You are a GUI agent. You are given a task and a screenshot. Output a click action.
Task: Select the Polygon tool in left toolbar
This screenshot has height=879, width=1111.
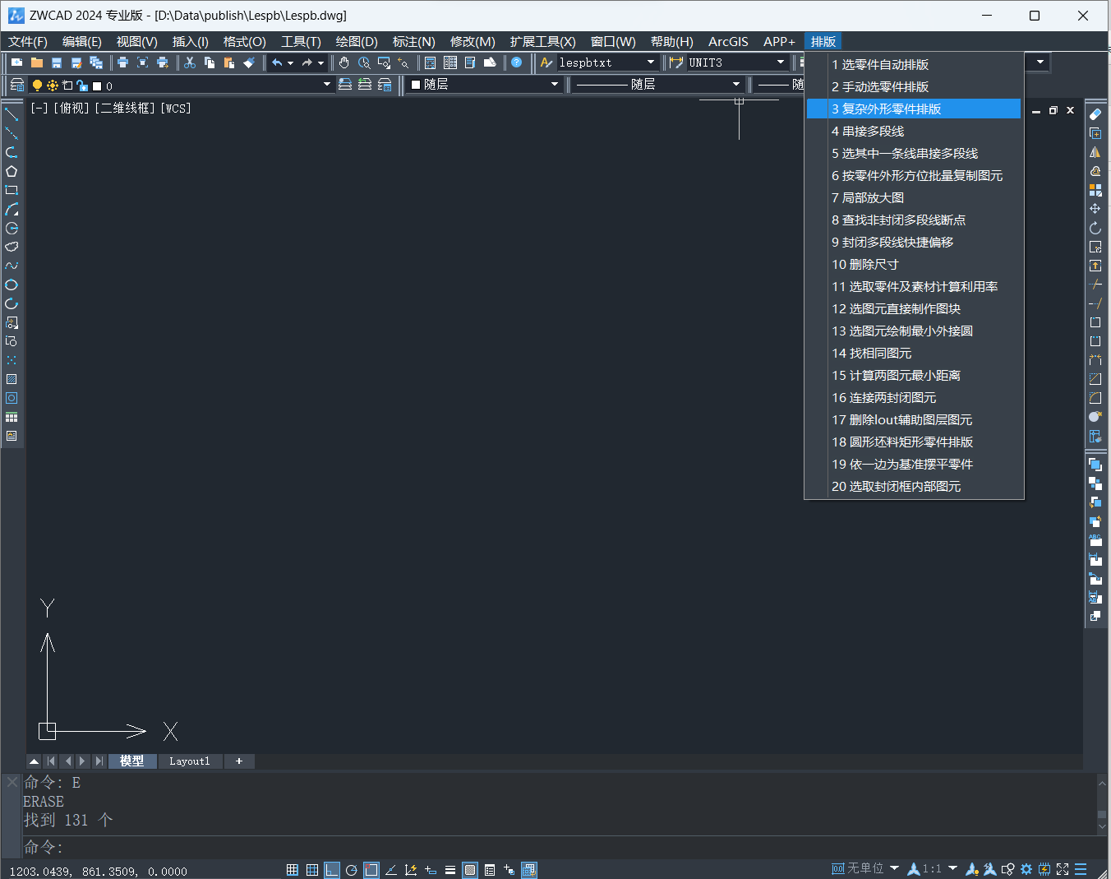tap(12, 171)
